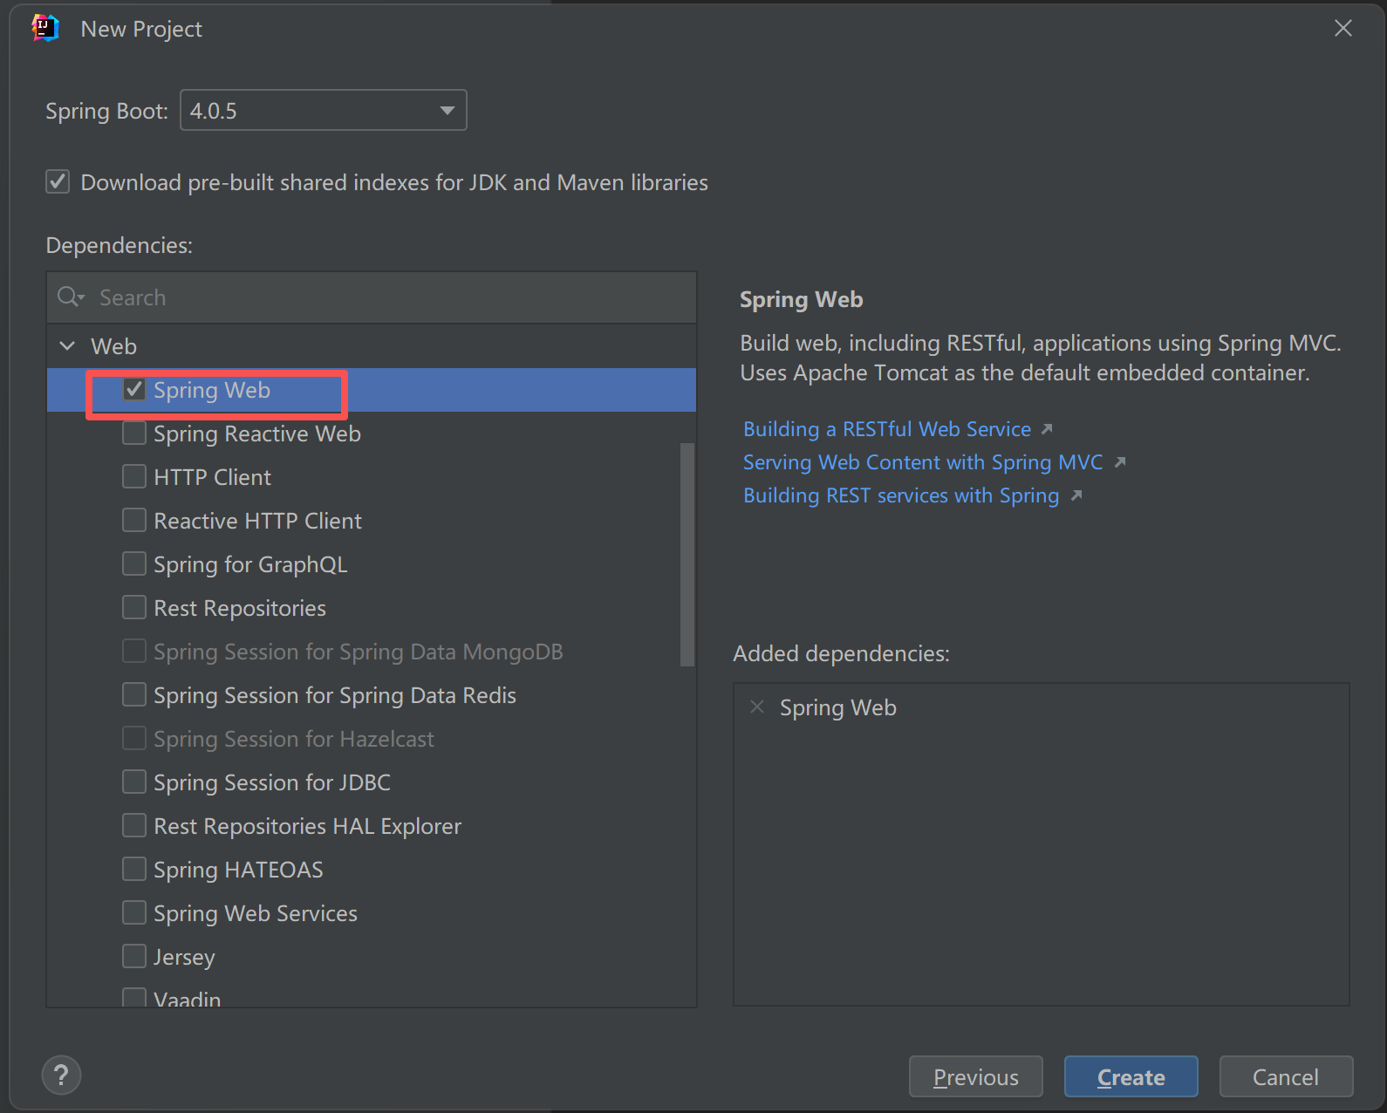Check Spring Session for Spring Data MongoDB checkbox

(x=134, y=651)
